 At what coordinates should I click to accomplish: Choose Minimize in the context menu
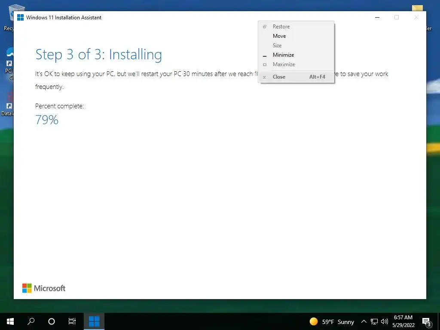click(296, 55)
